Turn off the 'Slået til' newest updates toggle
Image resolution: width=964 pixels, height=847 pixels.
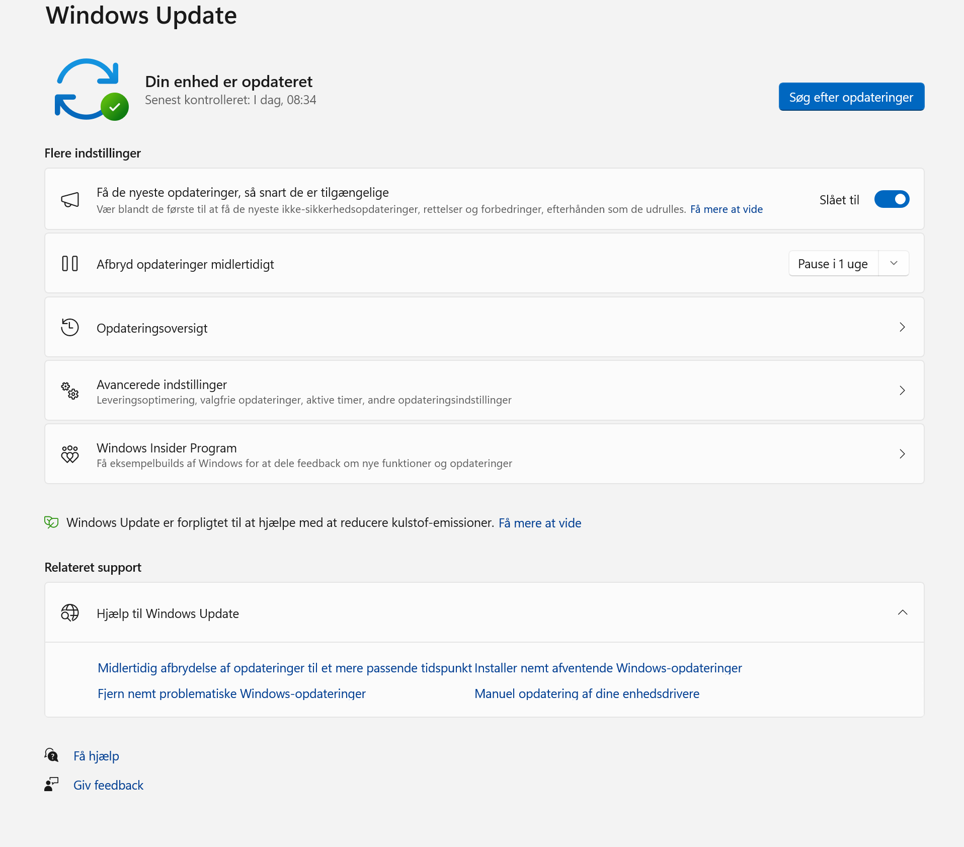(x=892, y=199)
